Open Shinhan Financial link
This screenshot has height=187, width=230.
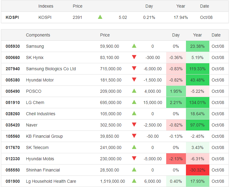point(43,170)
